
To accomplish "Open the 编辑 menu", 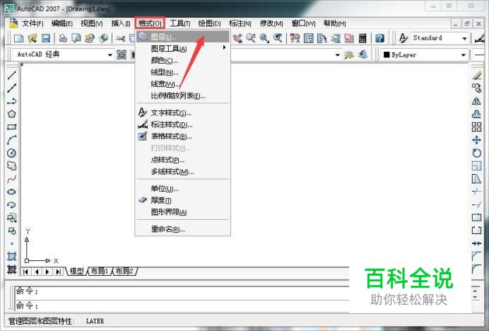I will pyautogui.click(x=61, y=23).
